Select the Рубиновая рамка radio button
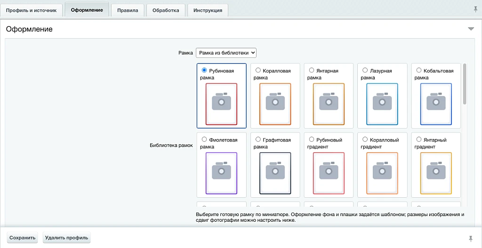This screenshot has width=482, height=248. click(204, 70)
